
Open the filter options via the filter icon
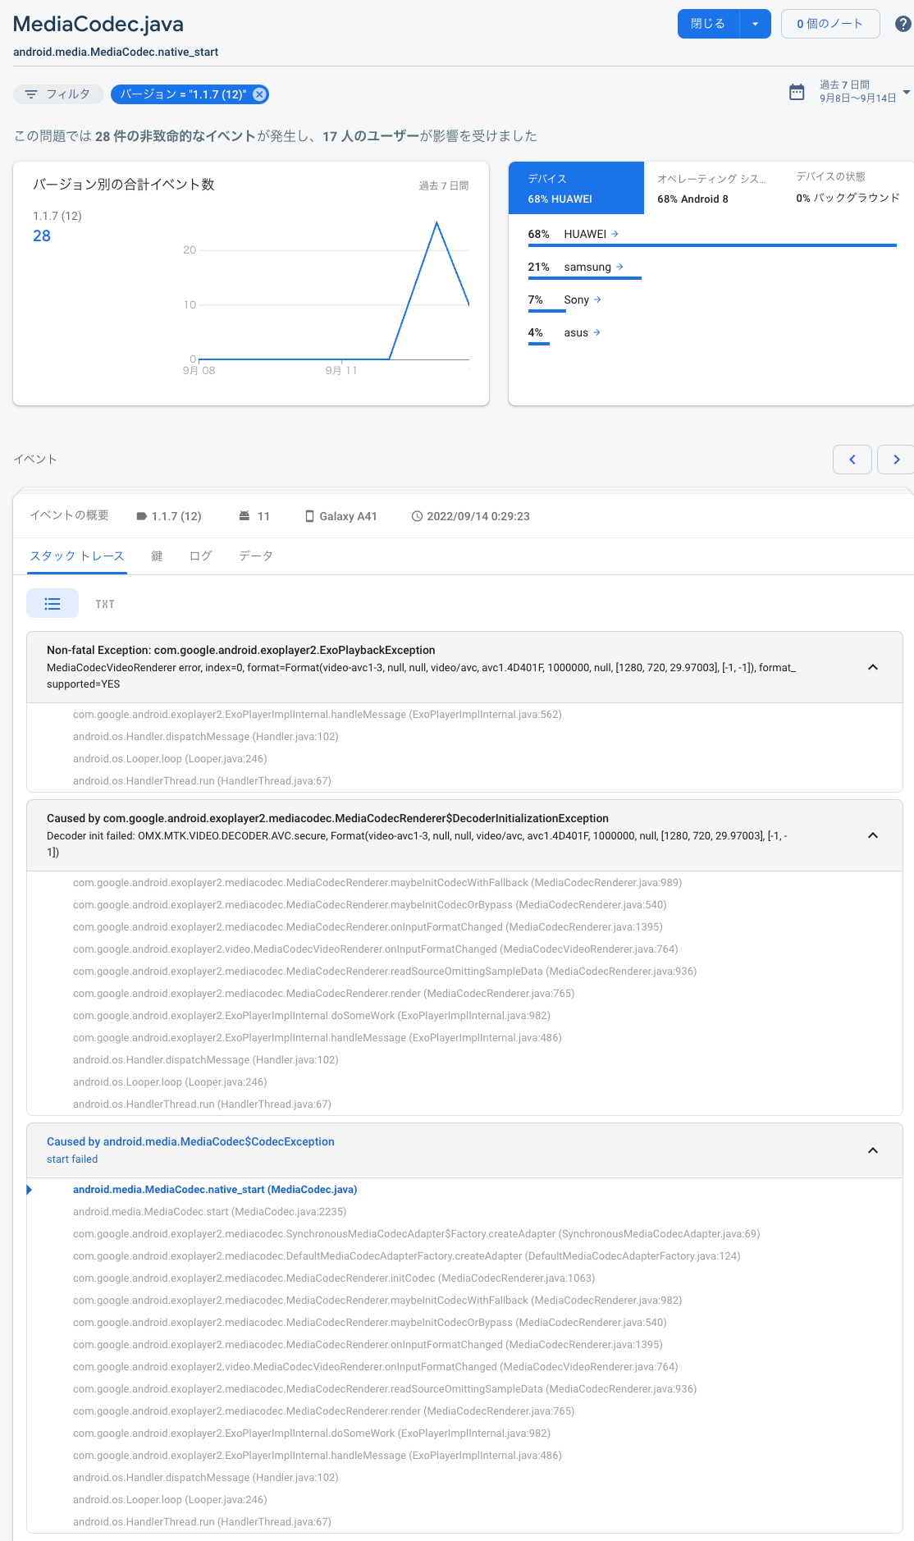(32, 94)
